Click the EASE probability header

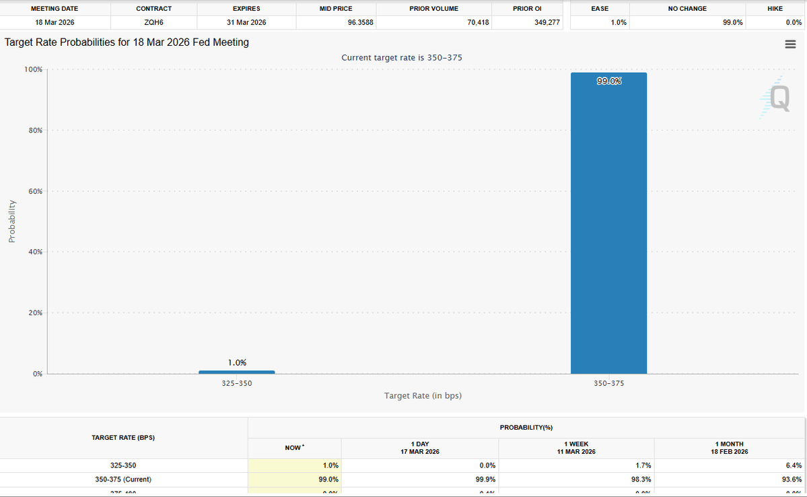click(600, 9)
